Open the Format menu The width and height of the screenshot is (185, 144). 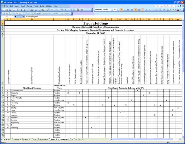(30, 6)
